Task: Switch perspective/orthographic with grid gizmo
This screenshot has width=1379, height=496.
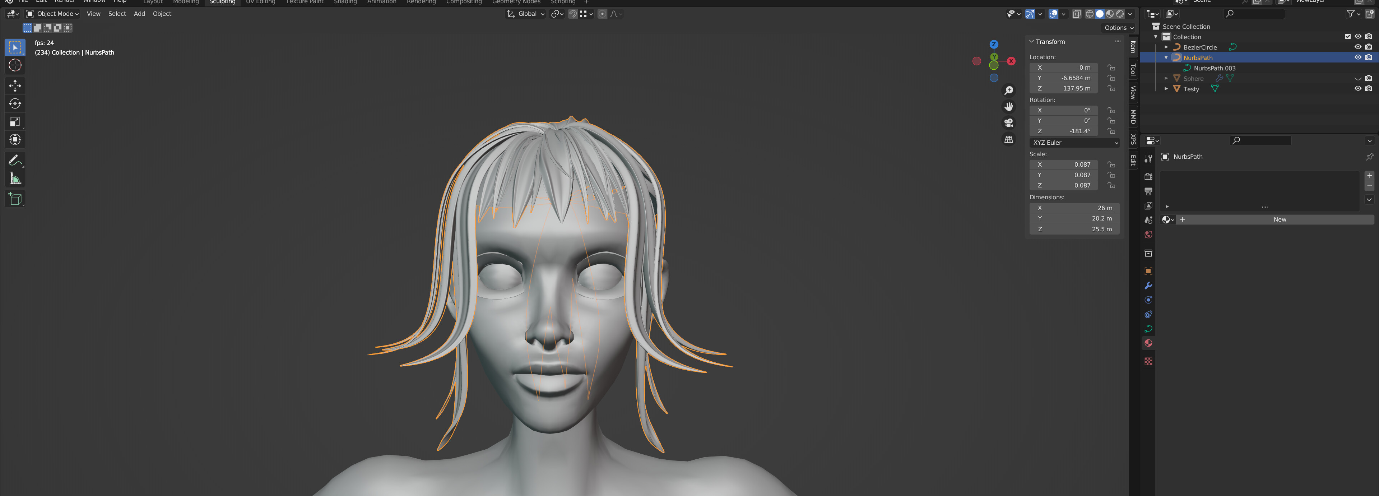Action: 1008,139
